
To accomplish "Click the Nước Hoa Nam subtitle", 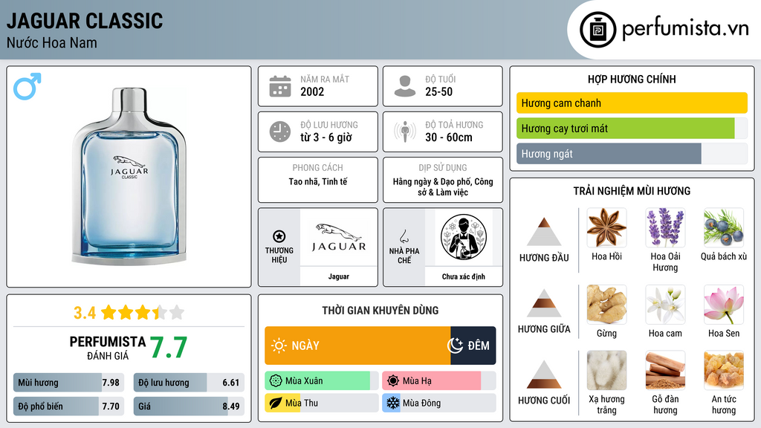I will tap(52, 42).
